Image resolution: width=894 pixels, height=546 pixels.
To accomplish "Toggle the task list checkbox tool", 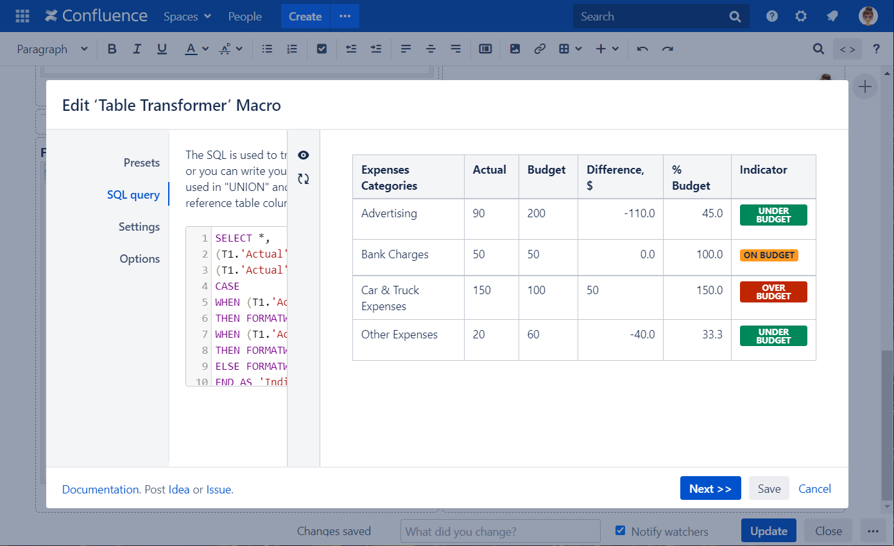I will pyautogui.click(x=322, y=49).
